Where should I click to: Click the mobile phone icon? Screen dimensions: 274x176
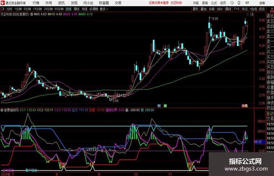(x=239, y=3)
